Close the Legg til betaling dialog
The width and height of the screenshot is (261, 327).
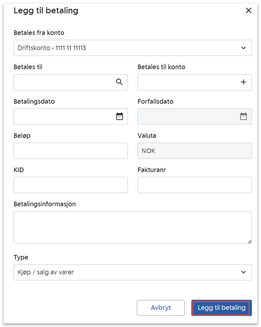coord(248,11)
